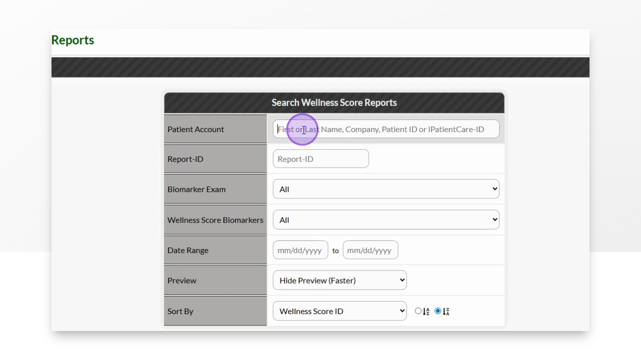
Task: Click the Reports page heading
Action: (73, 40)
